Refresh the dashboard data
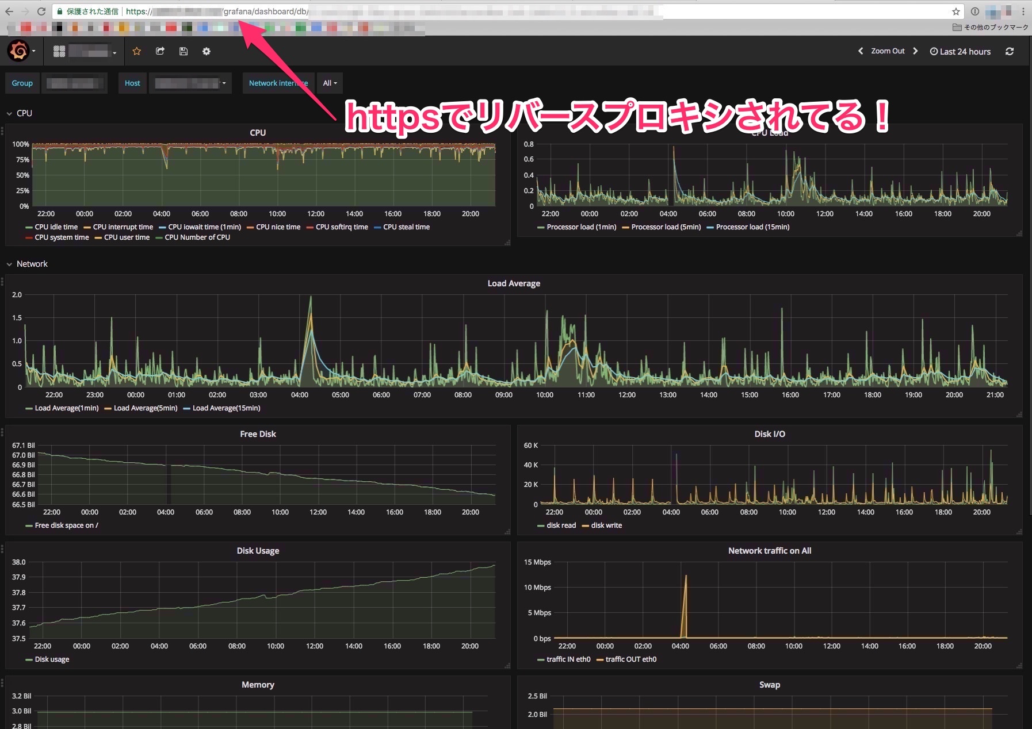 pos(1009,51)
